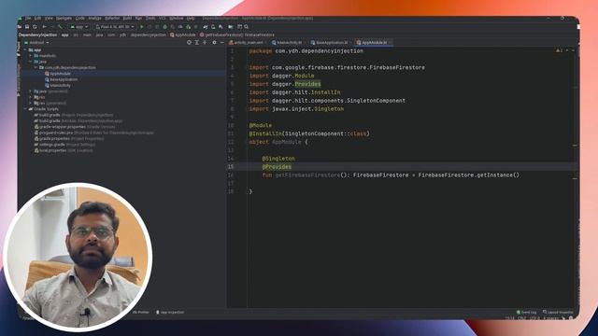Open the Navigate menu
Viewport: 598px width, 336px height.
coord(64,19)
